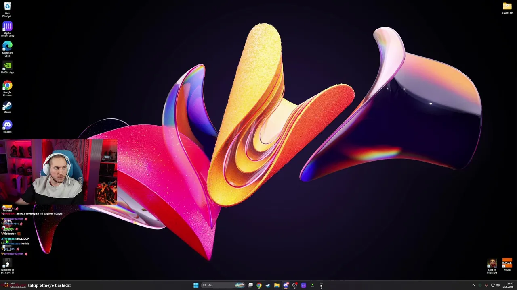The height and width of the screenshot is (290, 517).
Task: Select Welcome to the Game II shortcut
Action: (7, 267)
